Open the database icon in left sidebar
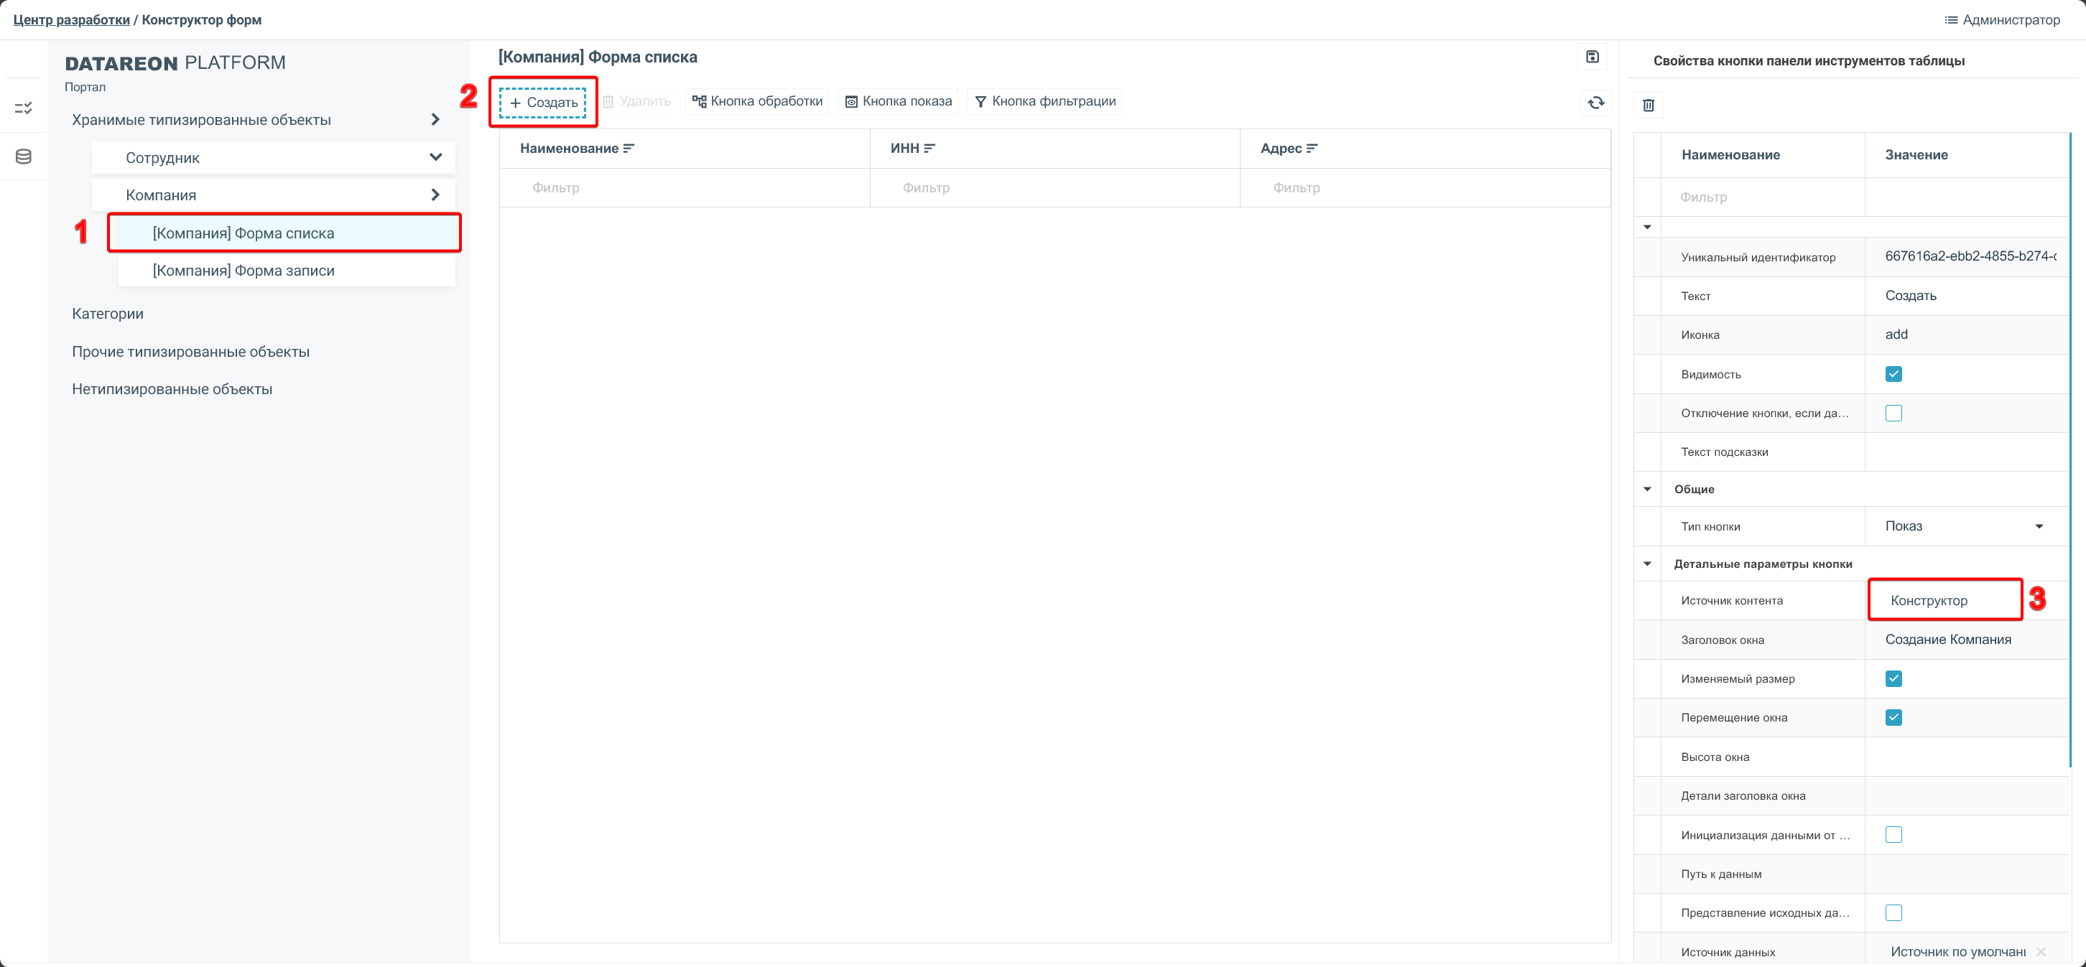2086x967 pixels. (24, 157)
